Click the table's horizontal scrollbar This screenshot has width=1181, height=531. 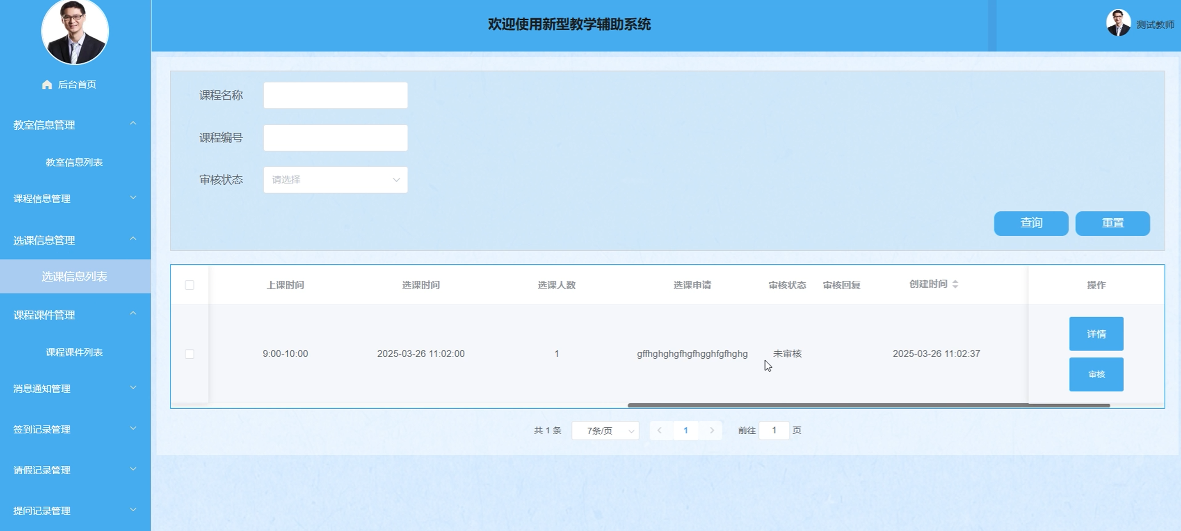point(868,405)
